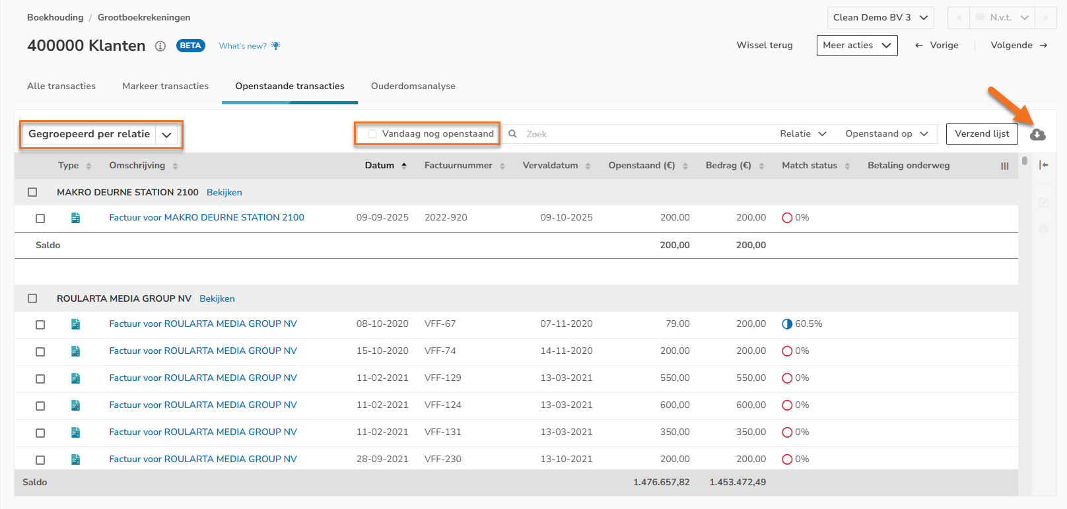Select all MAKRO DEURNE STATION 2100 transactions
This screenshot has height=509, width=1067.
[x=32, y=192]
